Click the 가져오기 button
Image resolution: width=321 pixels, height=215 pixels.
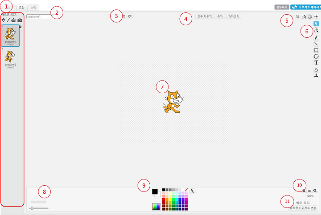point(234,16)
